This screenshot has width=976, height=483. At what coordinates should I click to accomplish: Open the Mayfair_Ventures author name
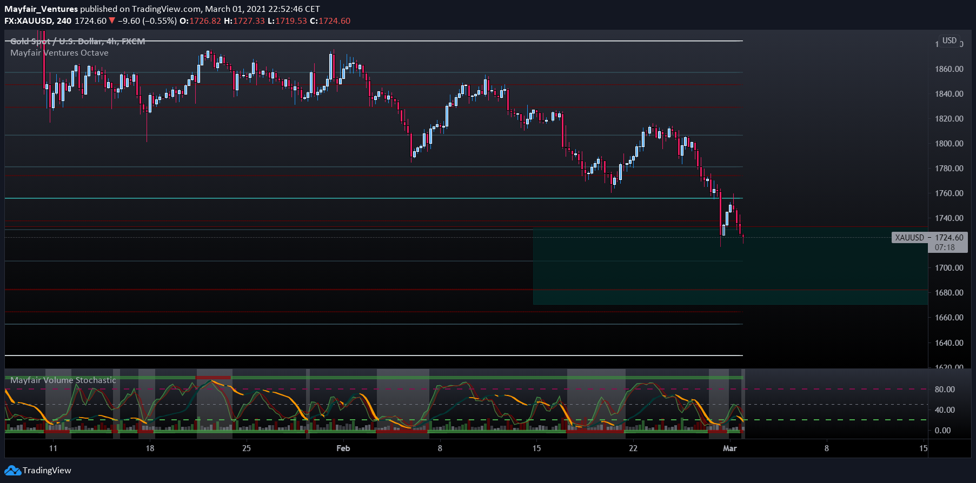click(x=41, y=9)
